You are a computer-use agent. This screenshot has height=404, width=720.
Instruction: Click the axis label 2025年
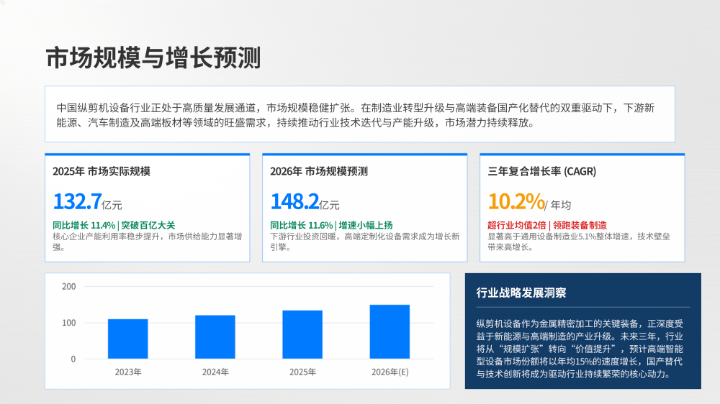click(x=302, y=372)
